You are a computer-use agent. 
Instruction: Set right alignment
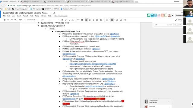[93, 20]
